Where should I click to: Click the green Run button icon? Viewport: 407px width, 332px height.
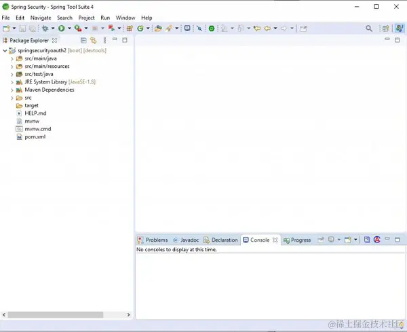point(62,29)
